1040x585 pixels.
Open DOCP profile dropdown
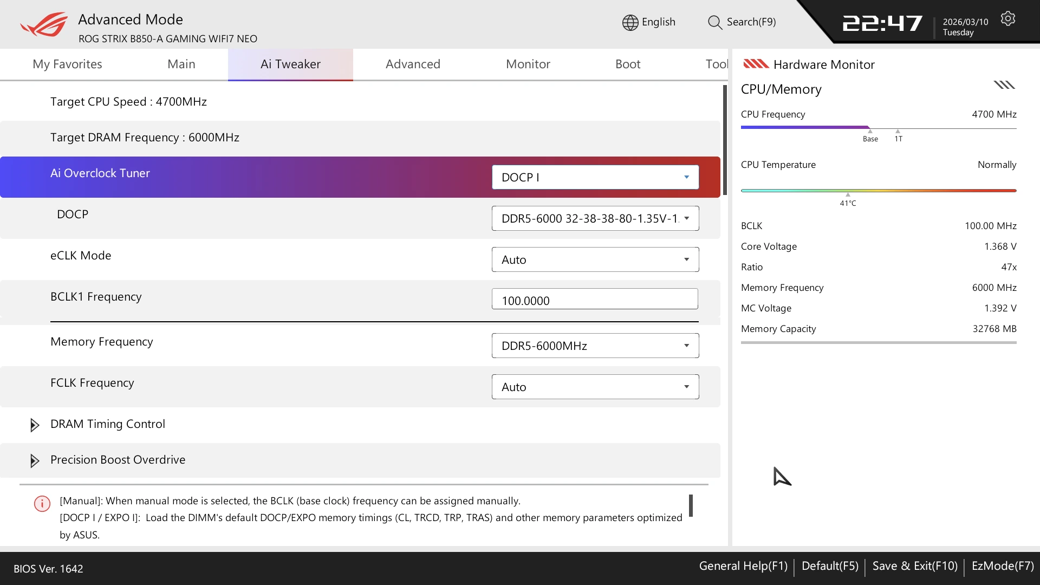pos(595,218)
